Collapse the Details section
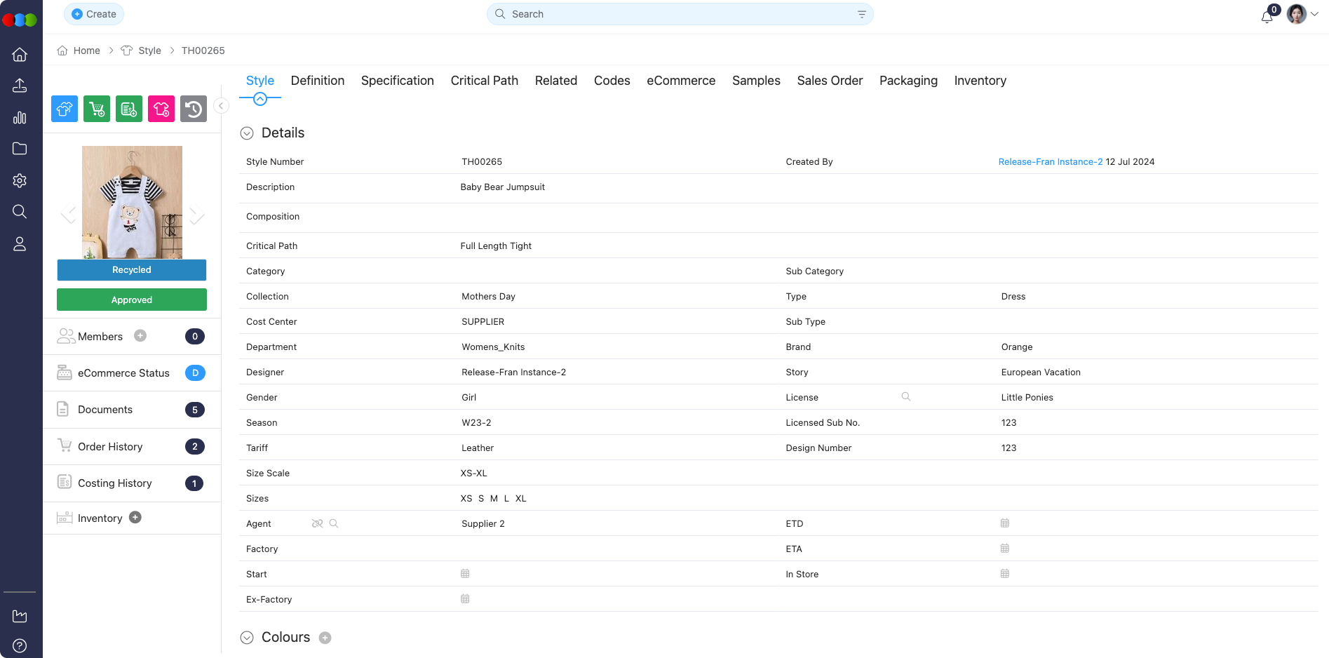Screen dimensions: 1329x658 pyautogui.click(x=247, y=133)
